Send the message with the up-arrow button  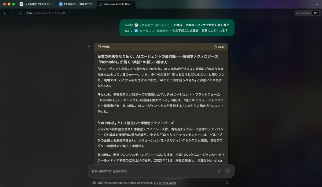228,171
